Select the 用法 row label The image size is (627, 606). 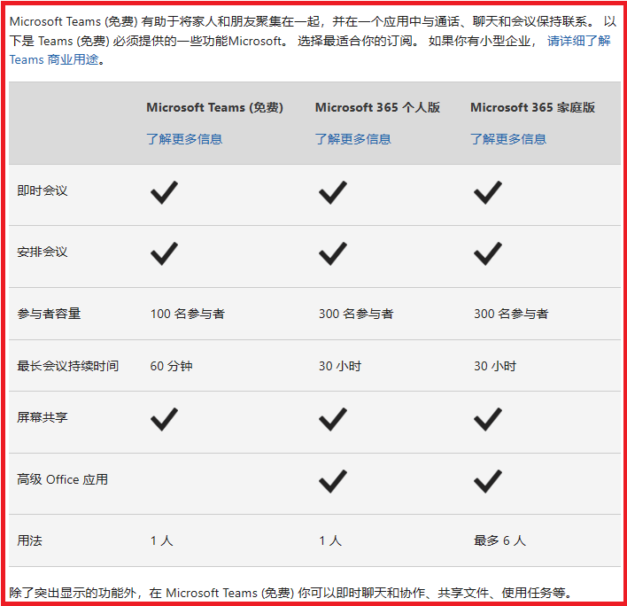29,540
